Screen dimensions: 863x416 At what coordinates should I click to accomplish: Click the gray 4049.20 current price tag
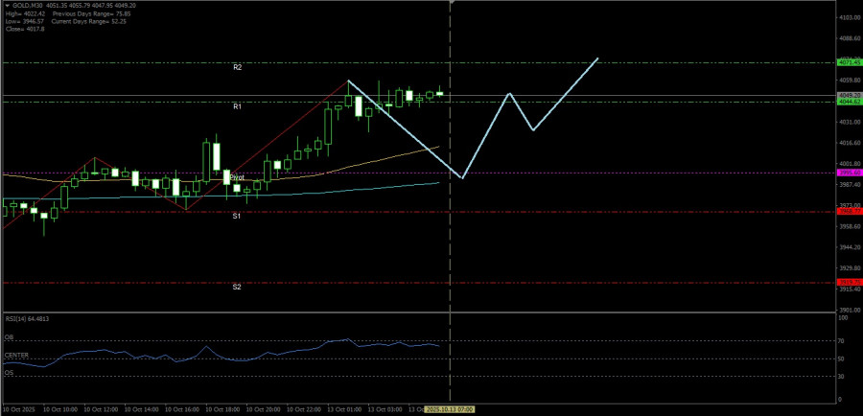[x=850, y=95]
